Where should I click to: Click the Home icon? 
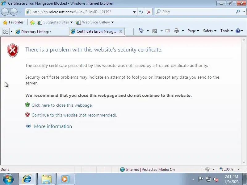[x=141, y=31]
